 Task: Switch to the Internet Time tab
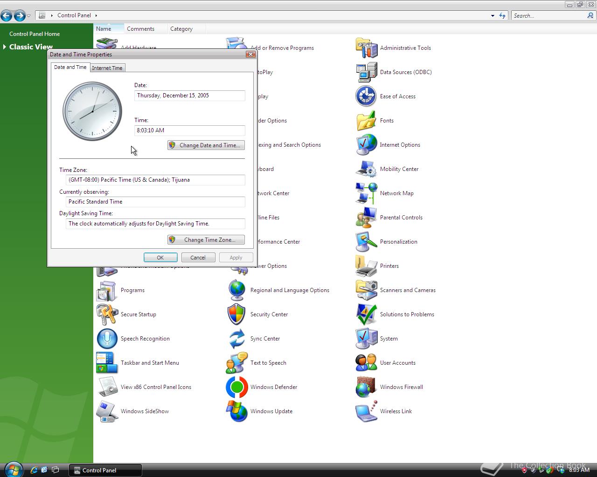pos(107,68)
